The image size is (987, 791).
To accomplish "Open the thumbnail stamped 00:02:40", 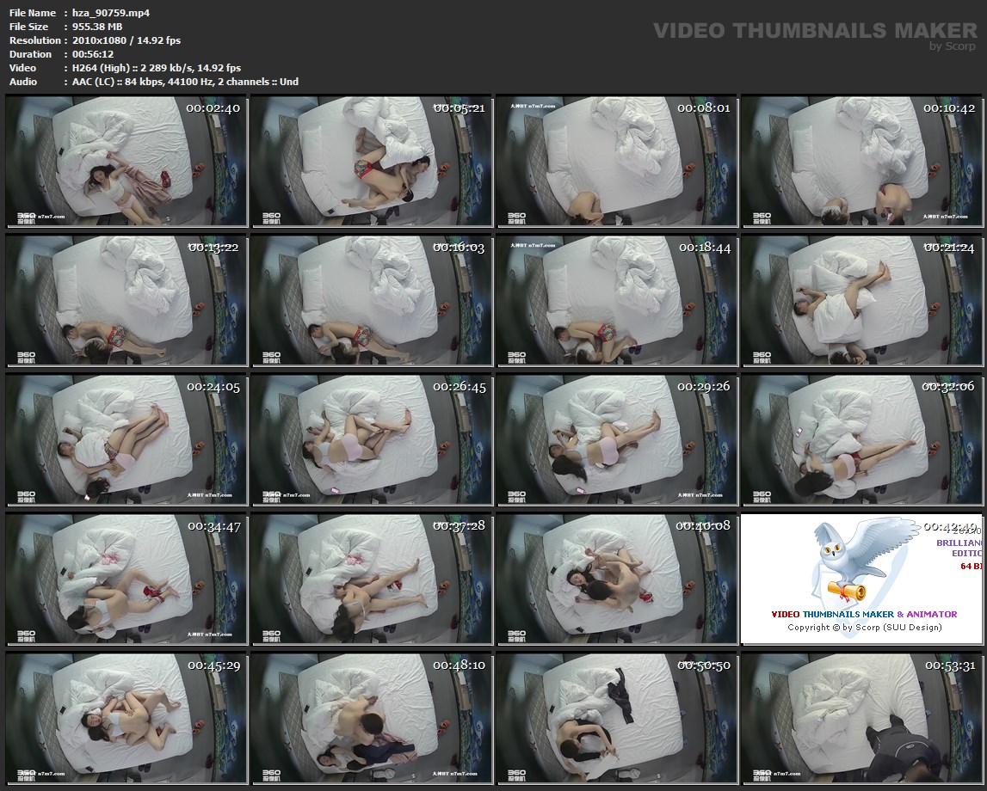I will tap(126, 161).
